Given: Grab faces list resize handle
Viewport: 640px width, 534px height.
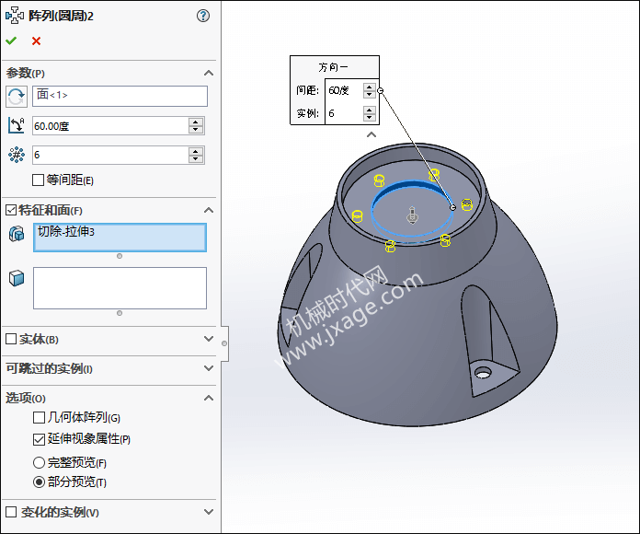Looking at the screenshot, I should pyautogui.click(x=120, y=313).
